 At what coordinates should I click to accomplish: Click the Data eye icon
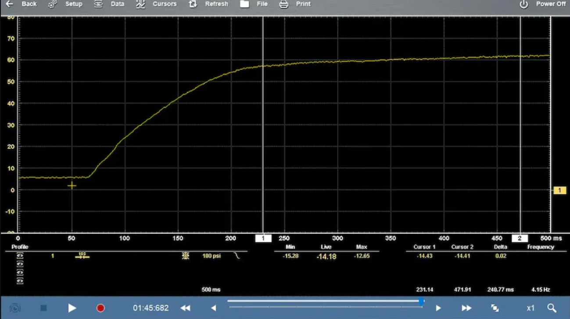point(98,4)
